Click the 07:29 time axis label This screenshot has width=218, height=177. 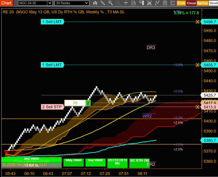point(105,174)
